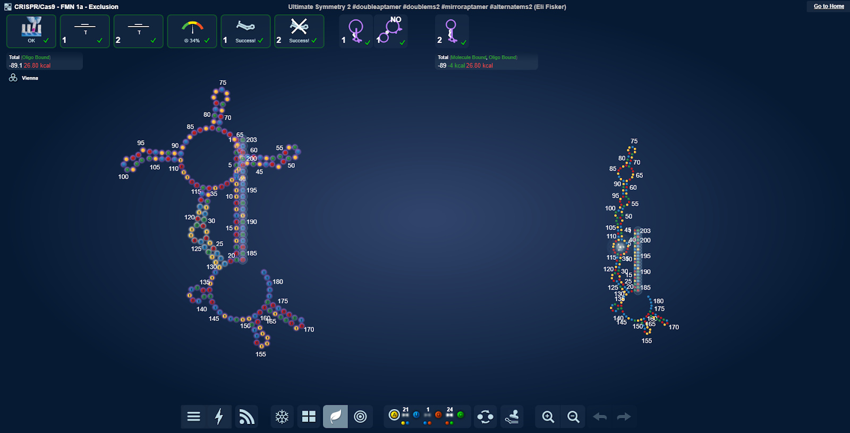The width and height of the screenshot is (850, 433).
Task: Select the yellow A base swatch
Action: [394, 415]
